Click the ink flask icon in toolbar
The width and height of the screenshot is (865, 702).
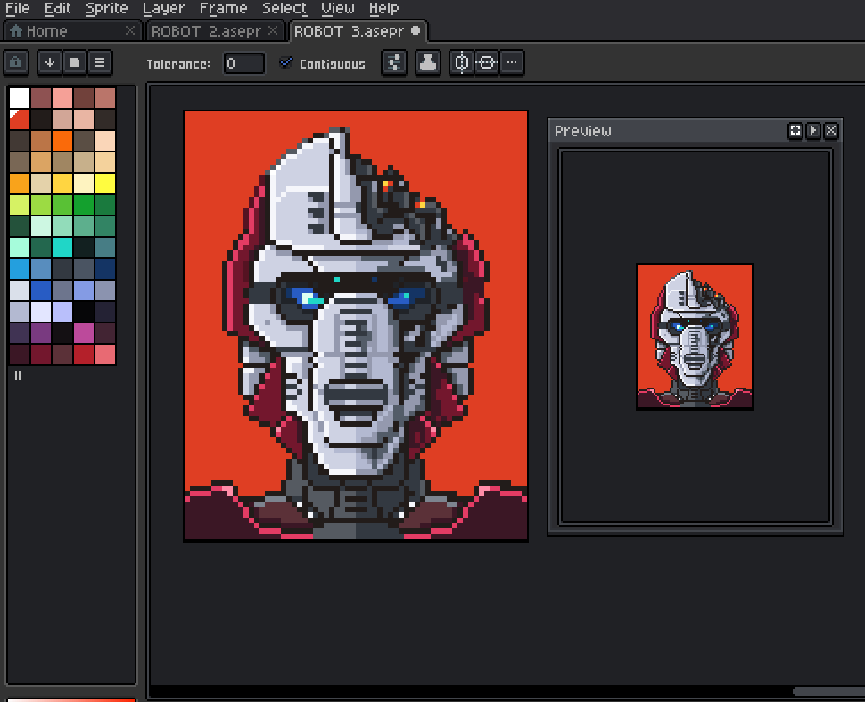(x=428, y=62)
